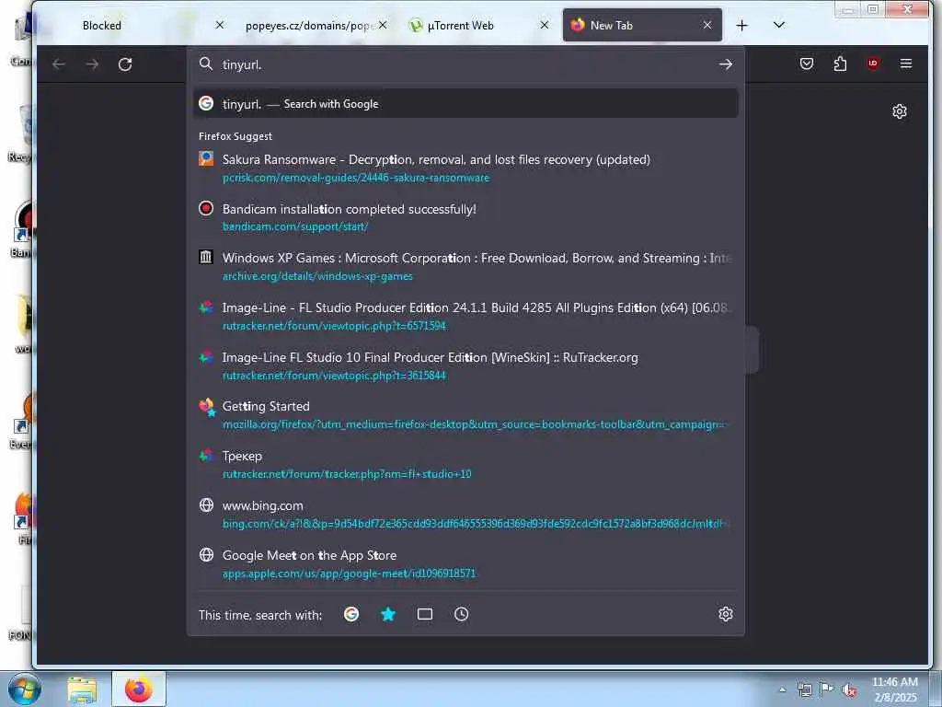Click the Firefox taskbar button
This screenshot has height=707, width=942.
139,689
